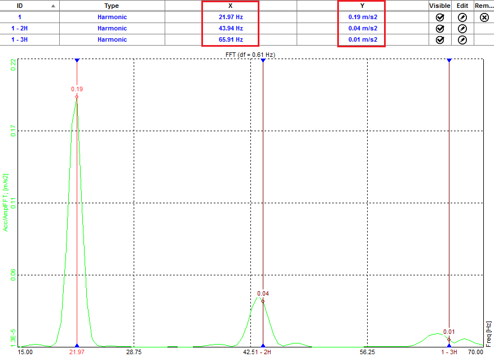Screen dimensions: 494x357
Task: Click the 15.00 x-axis minimum value
Action: [25, 352]
